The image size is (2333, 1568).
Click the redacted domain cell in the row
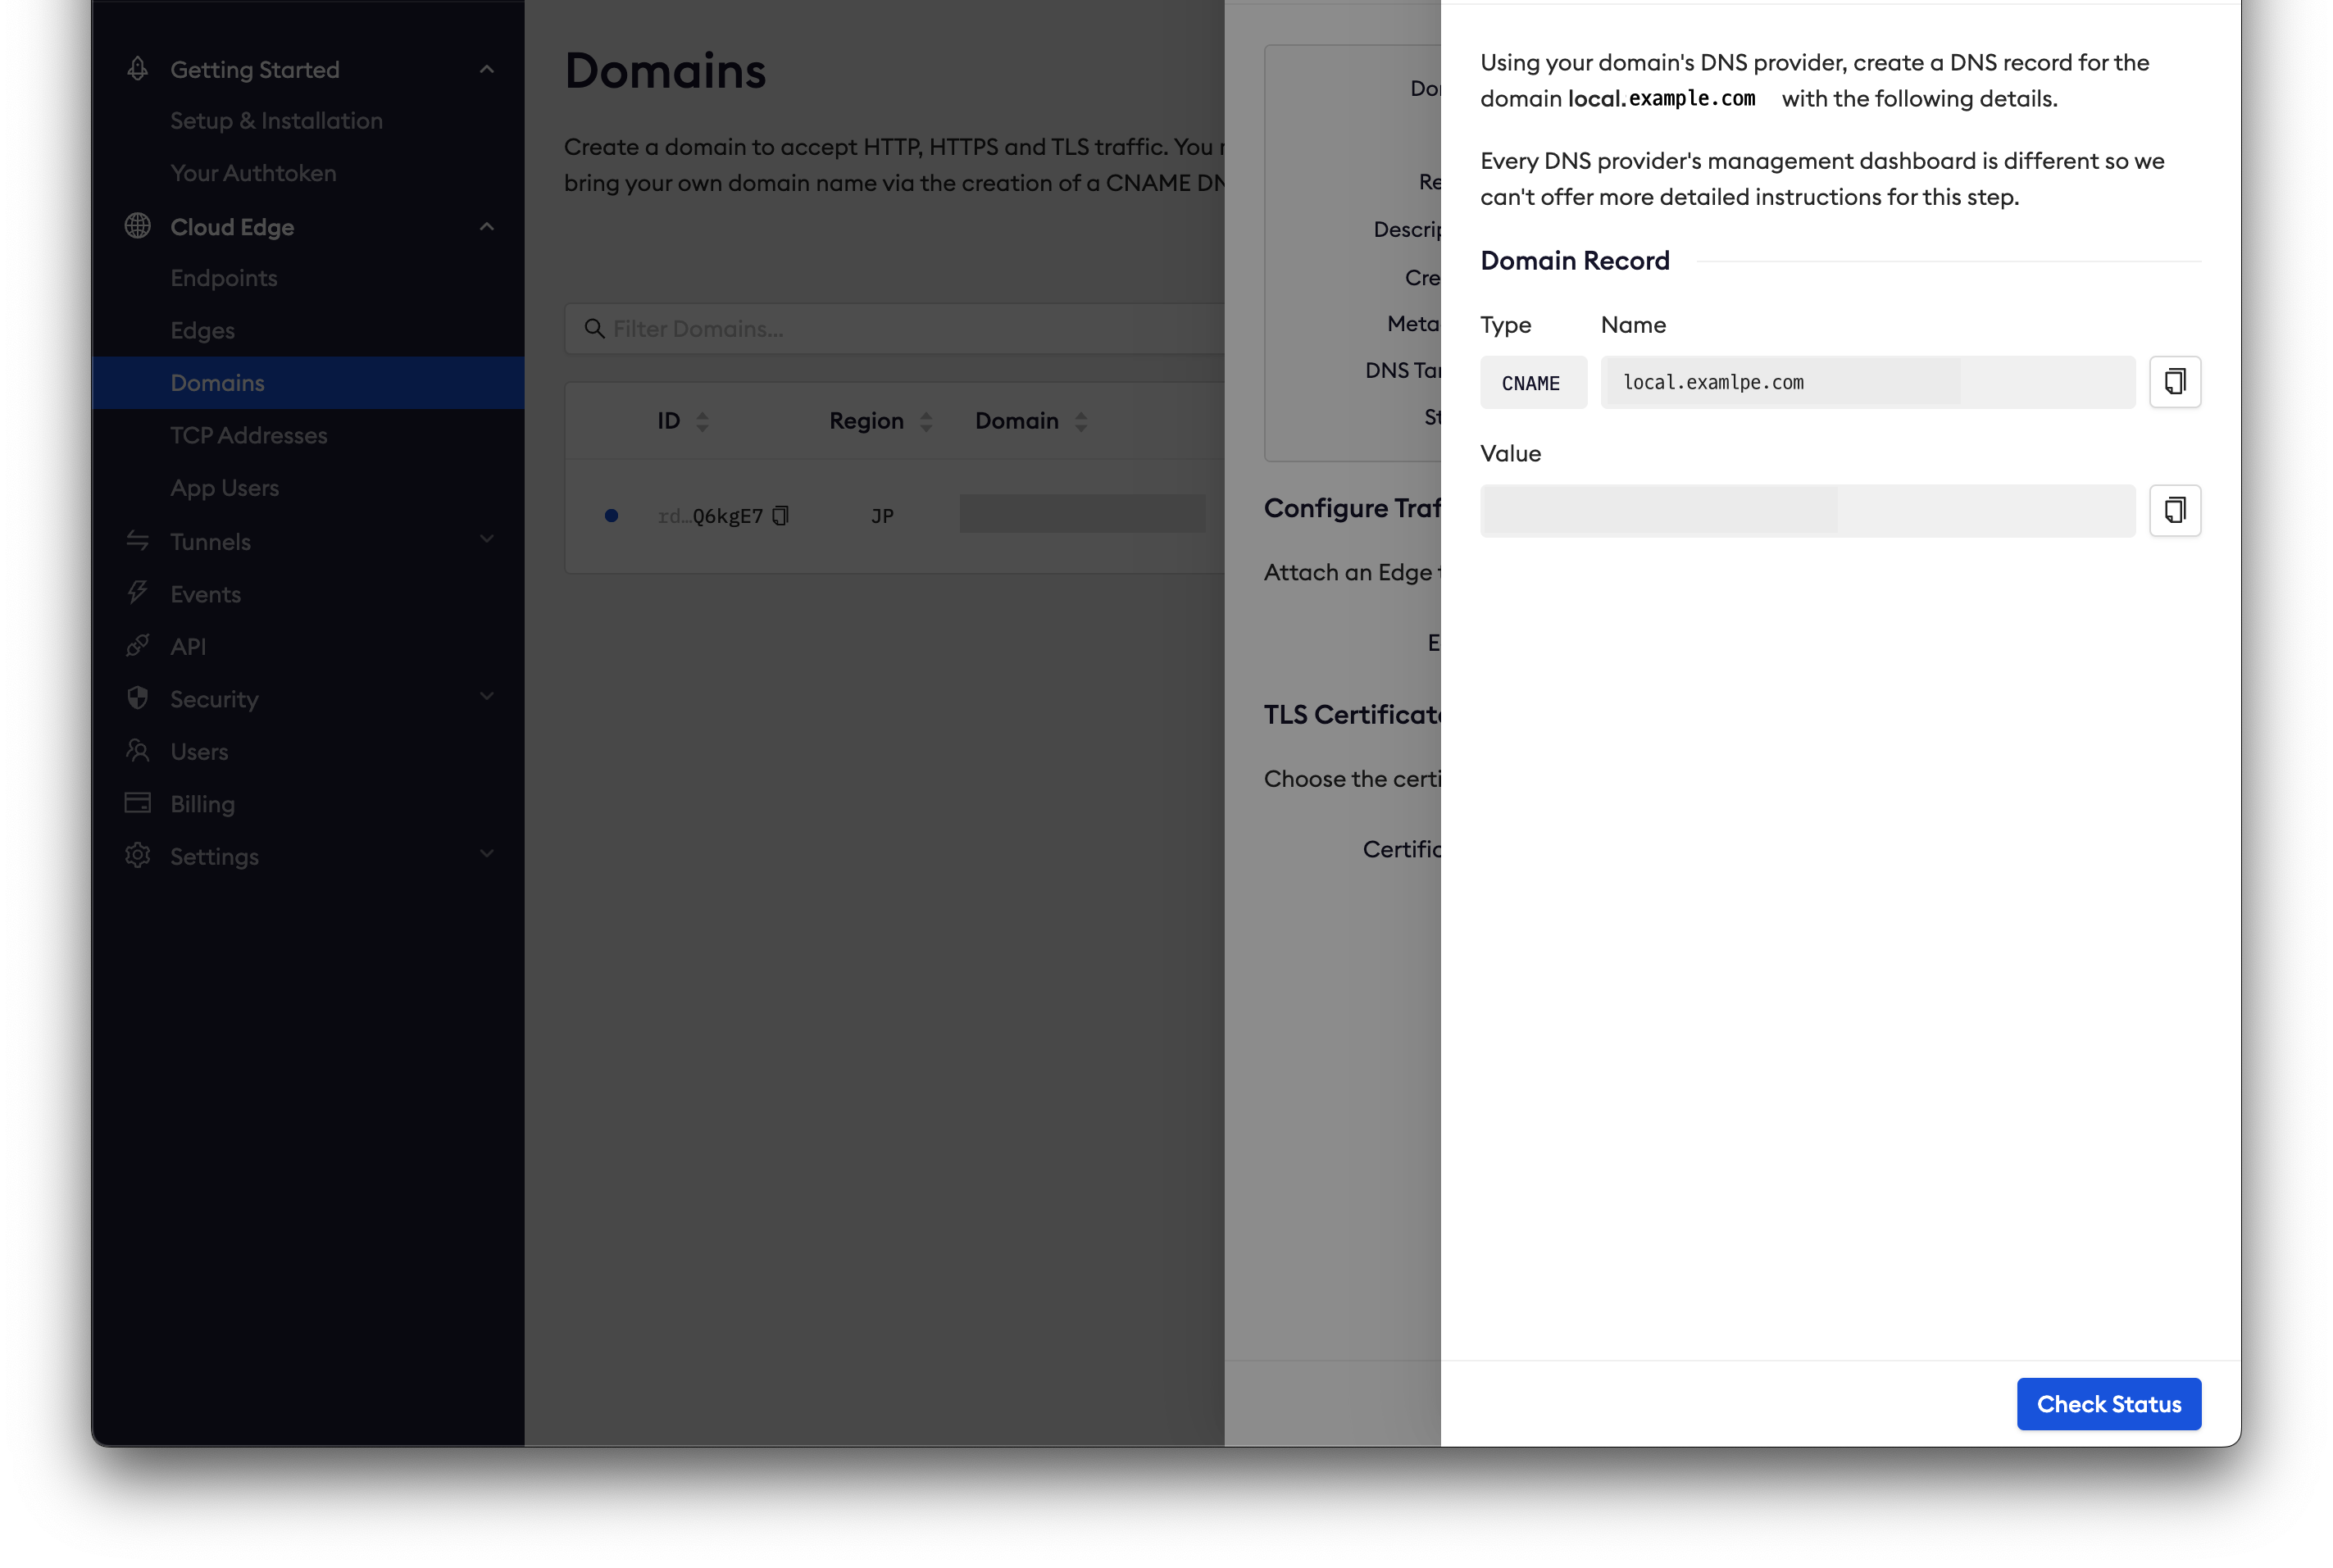(x=1082, y=514)
